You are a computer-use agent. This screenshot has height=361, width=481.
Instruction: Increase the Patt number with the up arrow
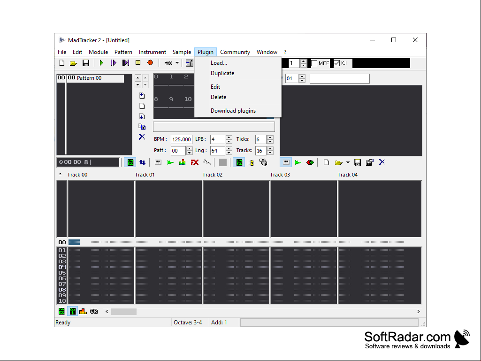click(x=189, y=148)
